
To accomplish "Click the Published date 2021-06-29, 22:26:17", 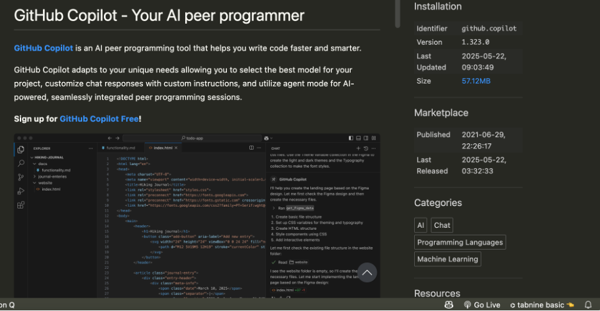I will 484,140.
